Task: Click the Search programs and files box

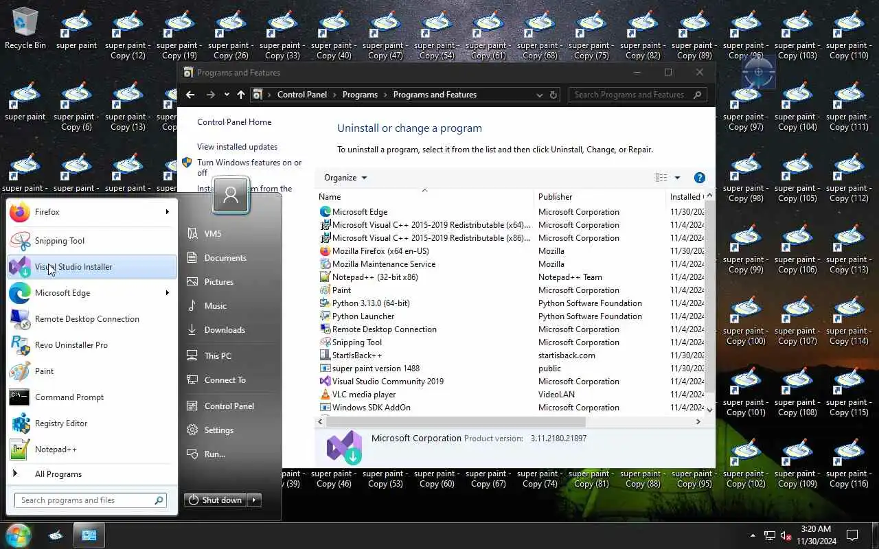Action: point(91,500)
